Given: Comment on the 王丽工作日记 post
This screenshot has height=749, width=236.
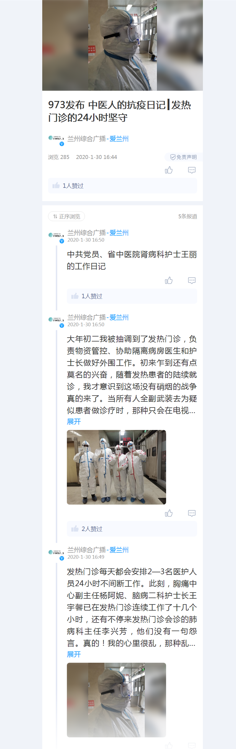Looking at the screenshot, I should (192, 280).
